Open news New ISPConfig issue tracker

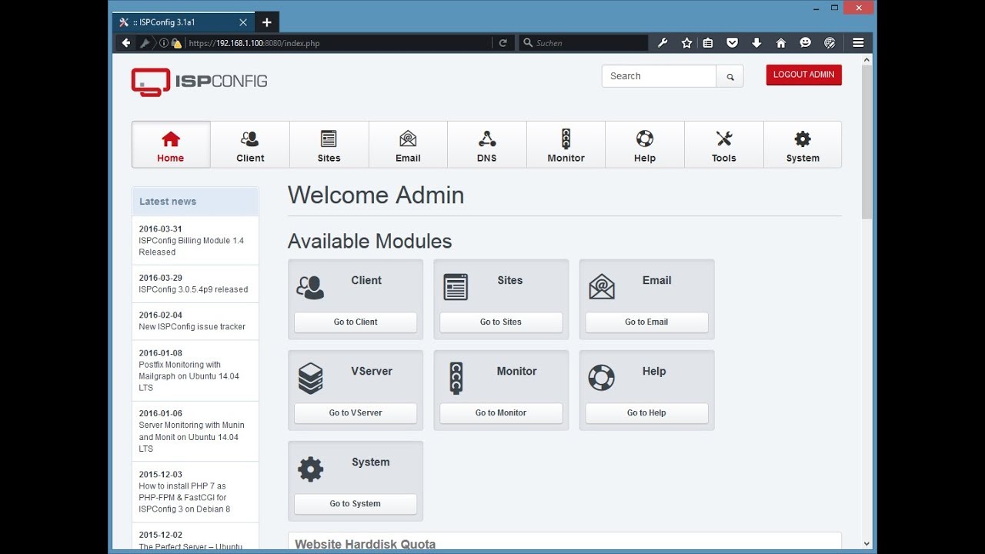tap(192, 326)
